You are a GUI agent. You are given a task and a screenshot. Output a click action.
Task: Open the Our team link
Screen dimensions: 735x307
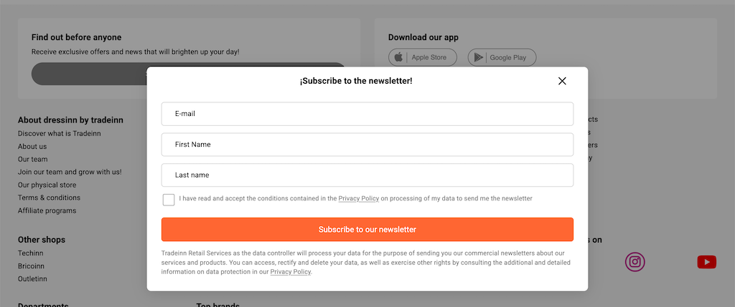33,160
